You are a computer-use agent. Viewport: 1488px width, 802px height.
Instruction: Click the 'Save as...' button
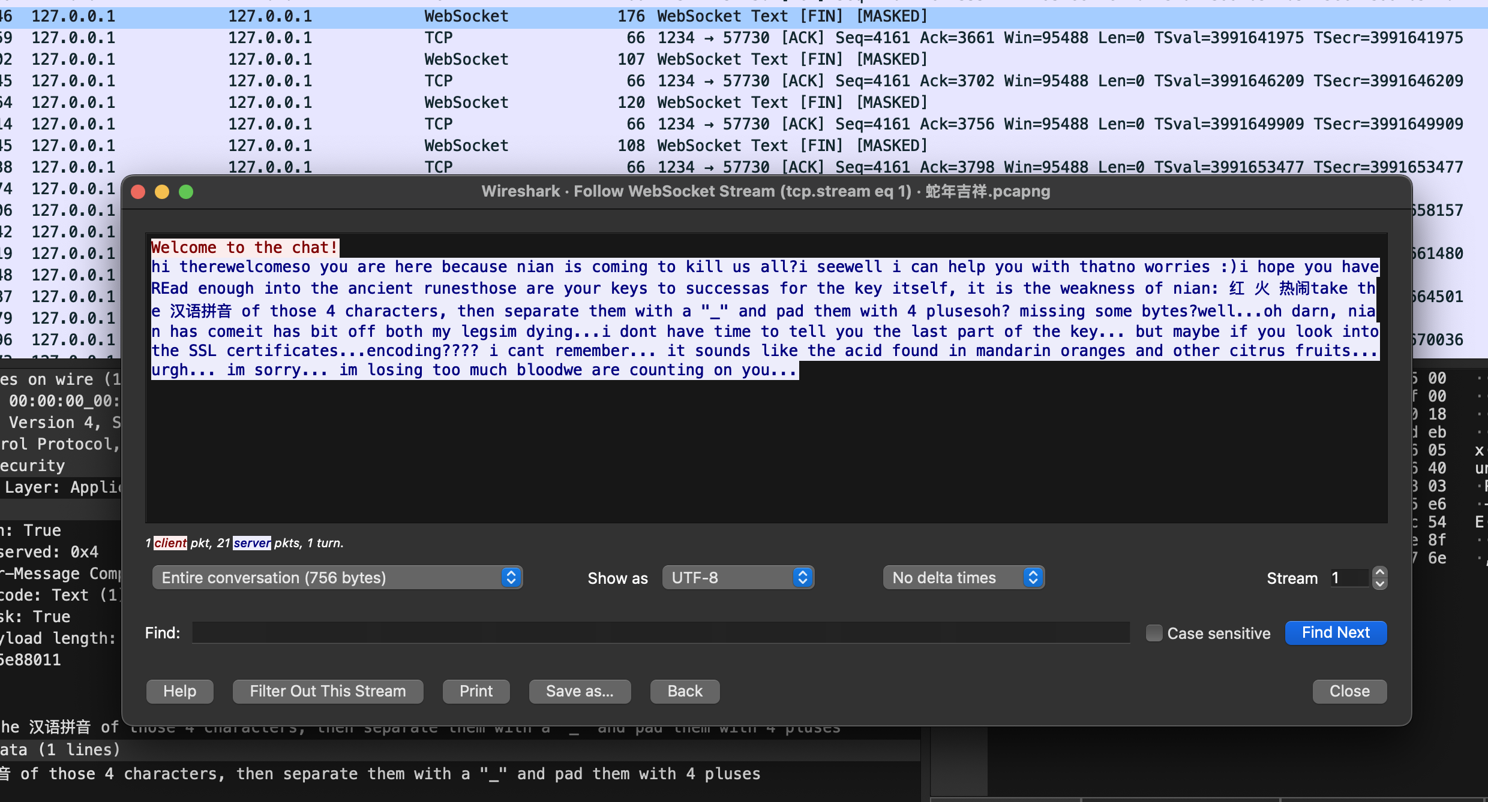coord(580,691)
